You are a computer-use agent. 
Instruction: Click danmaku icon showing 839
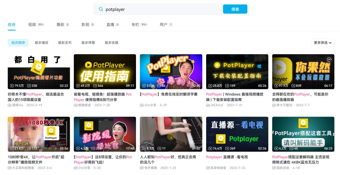tap(293, 86)
